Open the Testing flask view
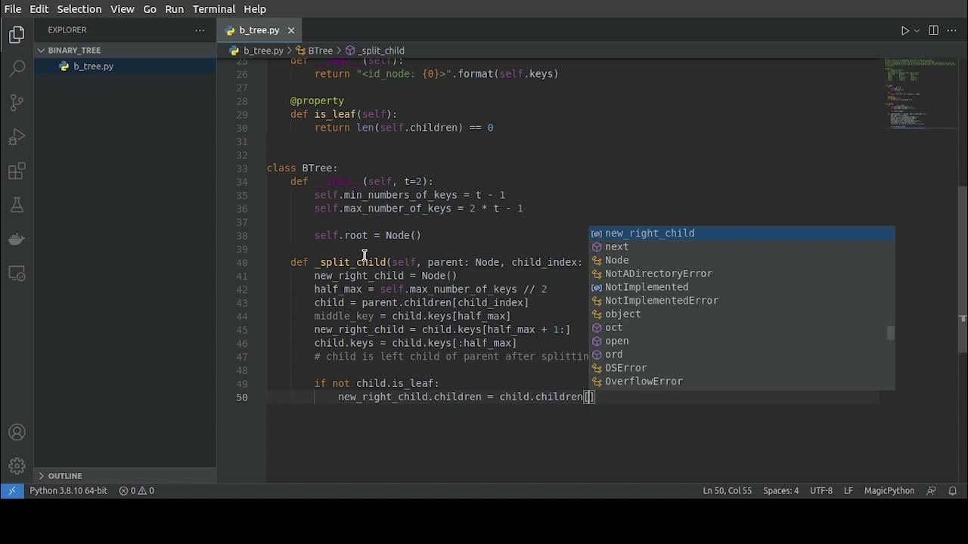The width and height of the screenshot is (968, 544). tap(17, 205)
